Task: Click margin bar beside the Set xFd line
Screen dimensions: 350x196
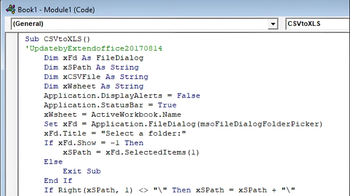Action: pyautogui.click(x=12, y=124)
